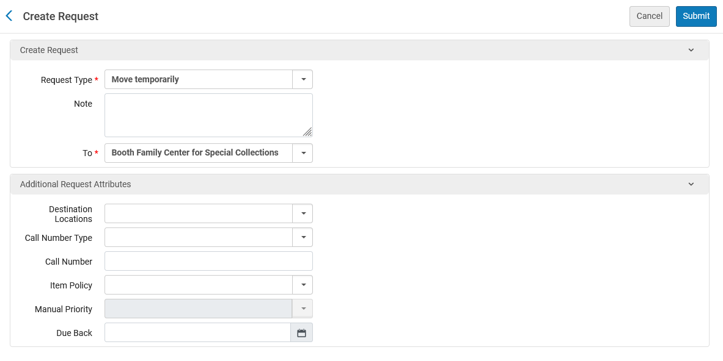Open the Call Number Type dropdown arrow
723x361 pixels.
point(303,237)
